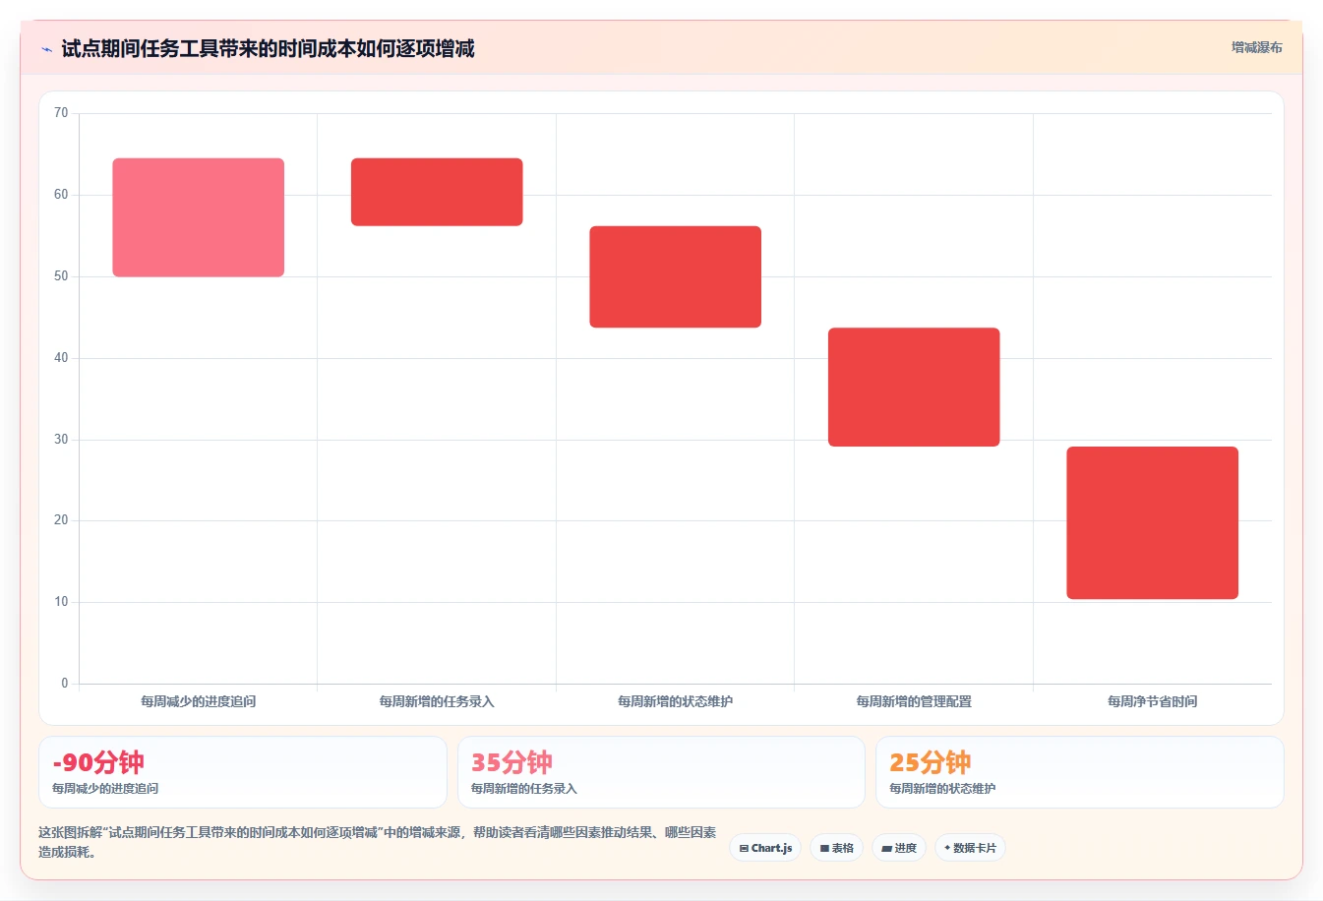
Task: Click the x-axis label 每周新增的任务录入
Action: coord(437,701)
